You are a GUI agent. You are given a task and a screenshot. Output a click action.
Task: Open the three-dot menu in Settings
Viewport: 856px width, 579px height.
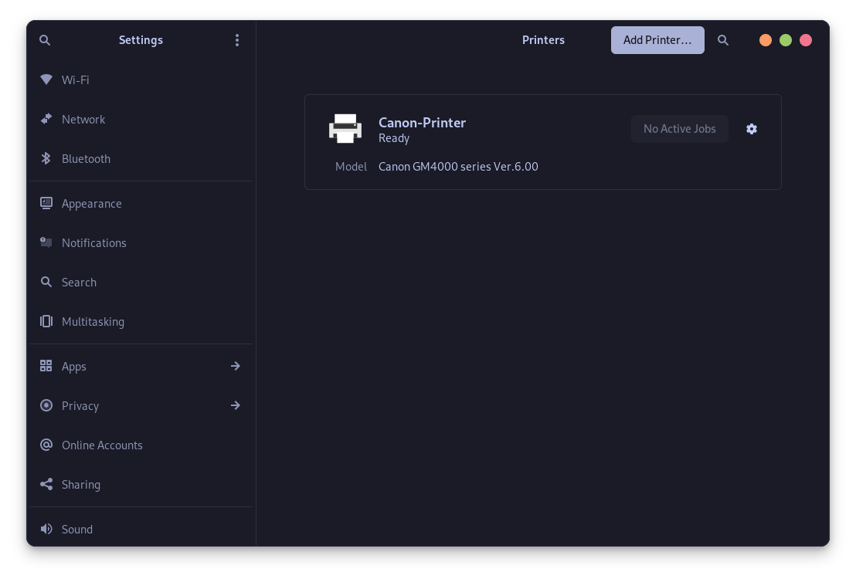237,39
